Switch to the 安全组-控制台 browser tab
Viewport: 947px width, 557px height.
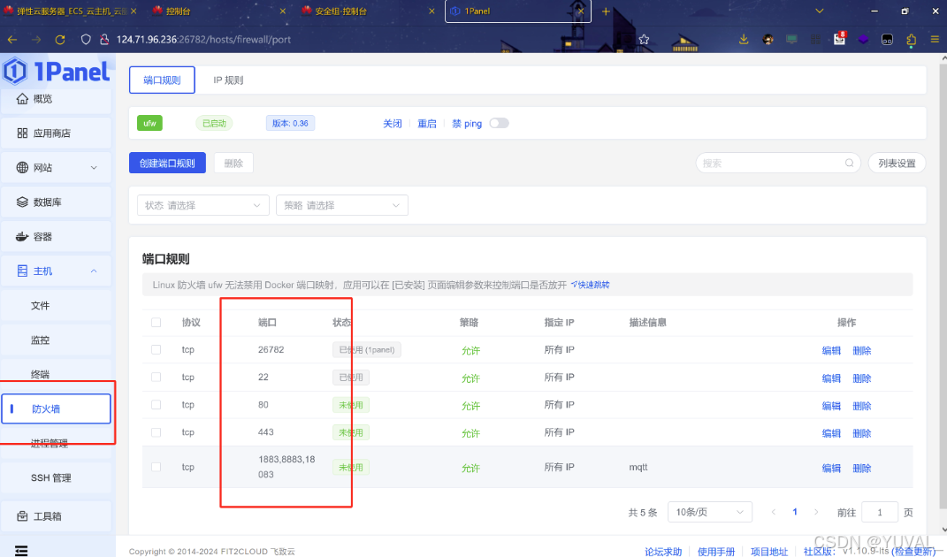click(369, 11)
